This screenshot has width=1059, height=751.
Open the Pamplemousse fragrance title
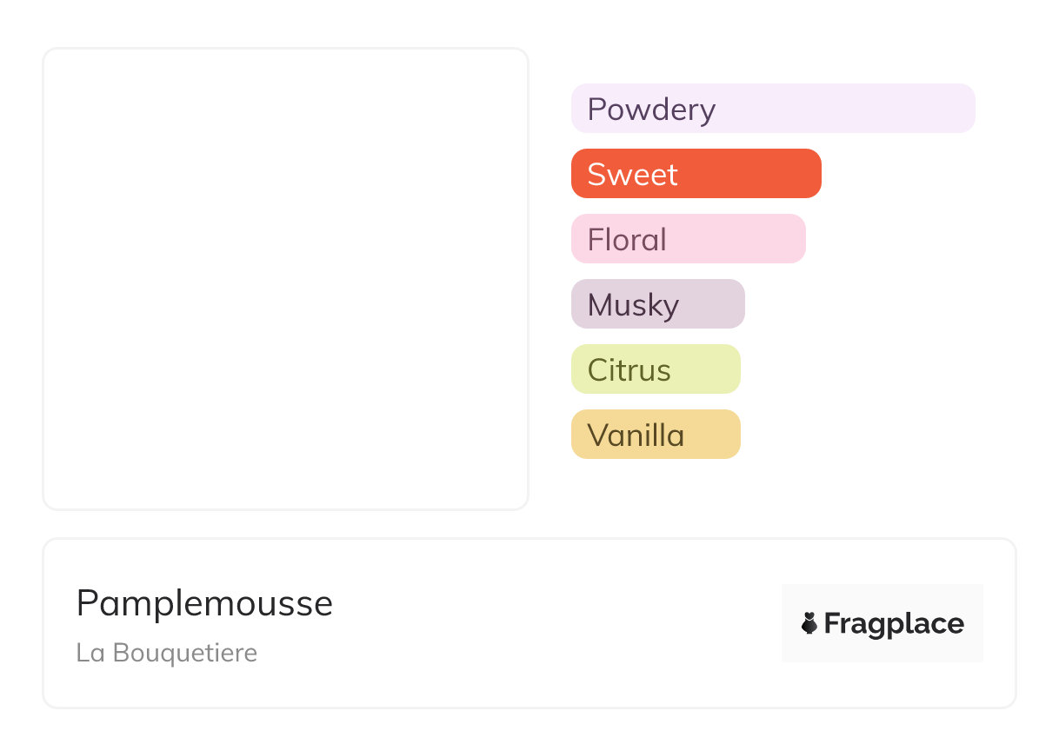tap(204, 603)
